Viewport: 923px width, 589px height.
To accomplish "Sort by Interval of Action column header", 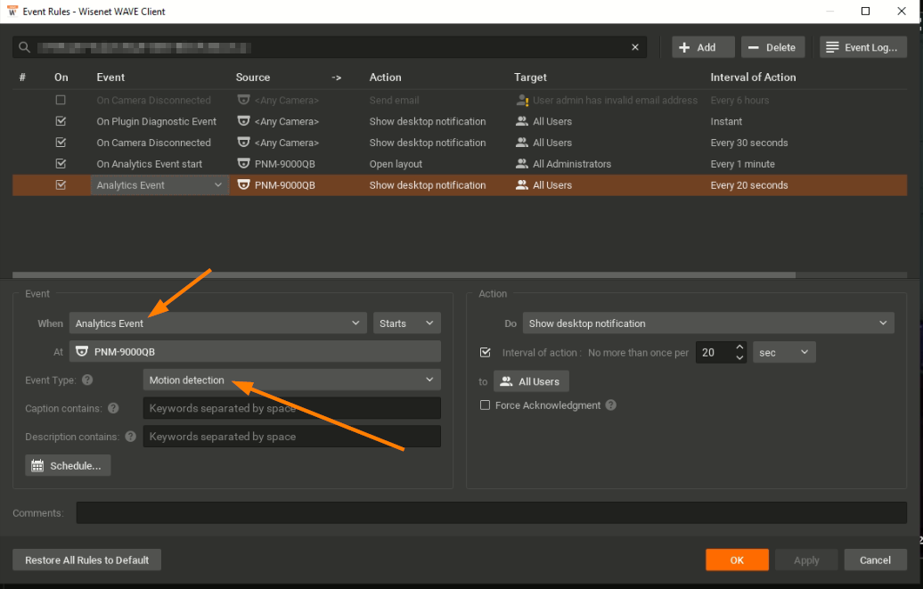I will click(x=753, y=78).
